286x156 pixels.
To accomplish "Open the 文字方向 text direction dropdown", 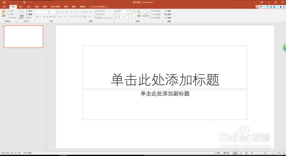I will point(100,11).
